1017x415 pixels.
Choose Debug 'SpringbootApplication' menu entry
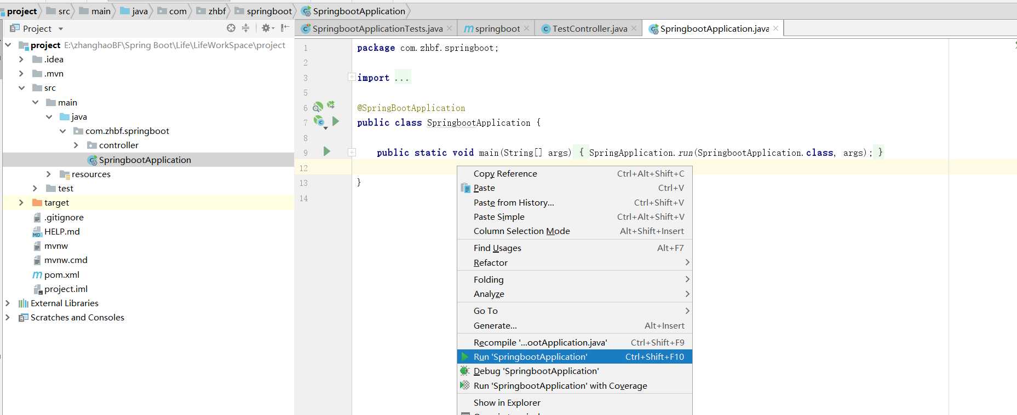coord(574,371)
